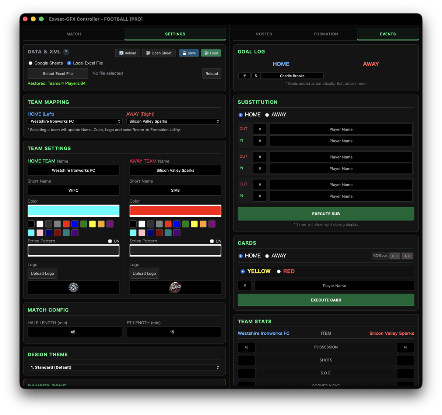Click the home POSSESSION percent field
Screen dimensions: 442x415
(x=246, y=348)
